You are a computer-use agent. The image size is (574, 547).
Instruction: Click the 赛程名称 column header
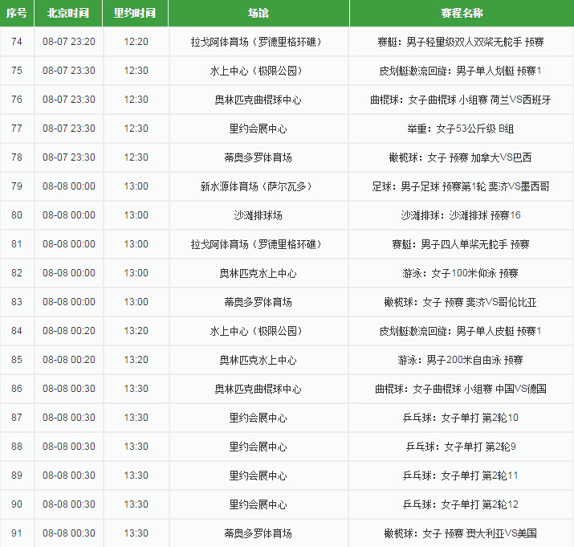tap(462, 13)
